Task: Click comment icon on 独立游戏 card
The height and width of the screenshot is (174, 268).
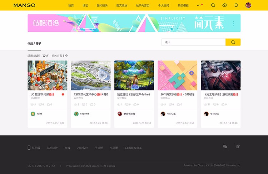Action: (127, 104)
